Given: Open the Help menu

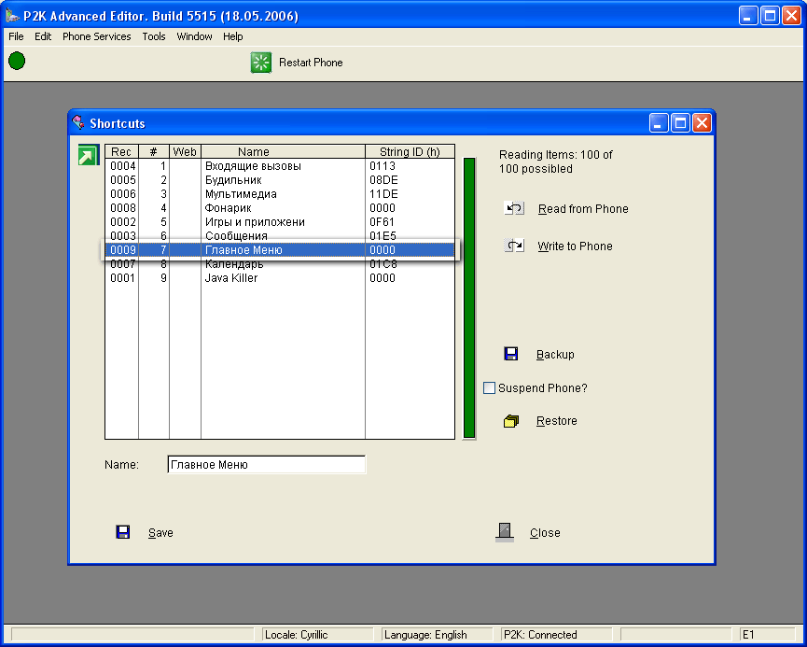Looking at the screenshot, I should click(232, 36).
